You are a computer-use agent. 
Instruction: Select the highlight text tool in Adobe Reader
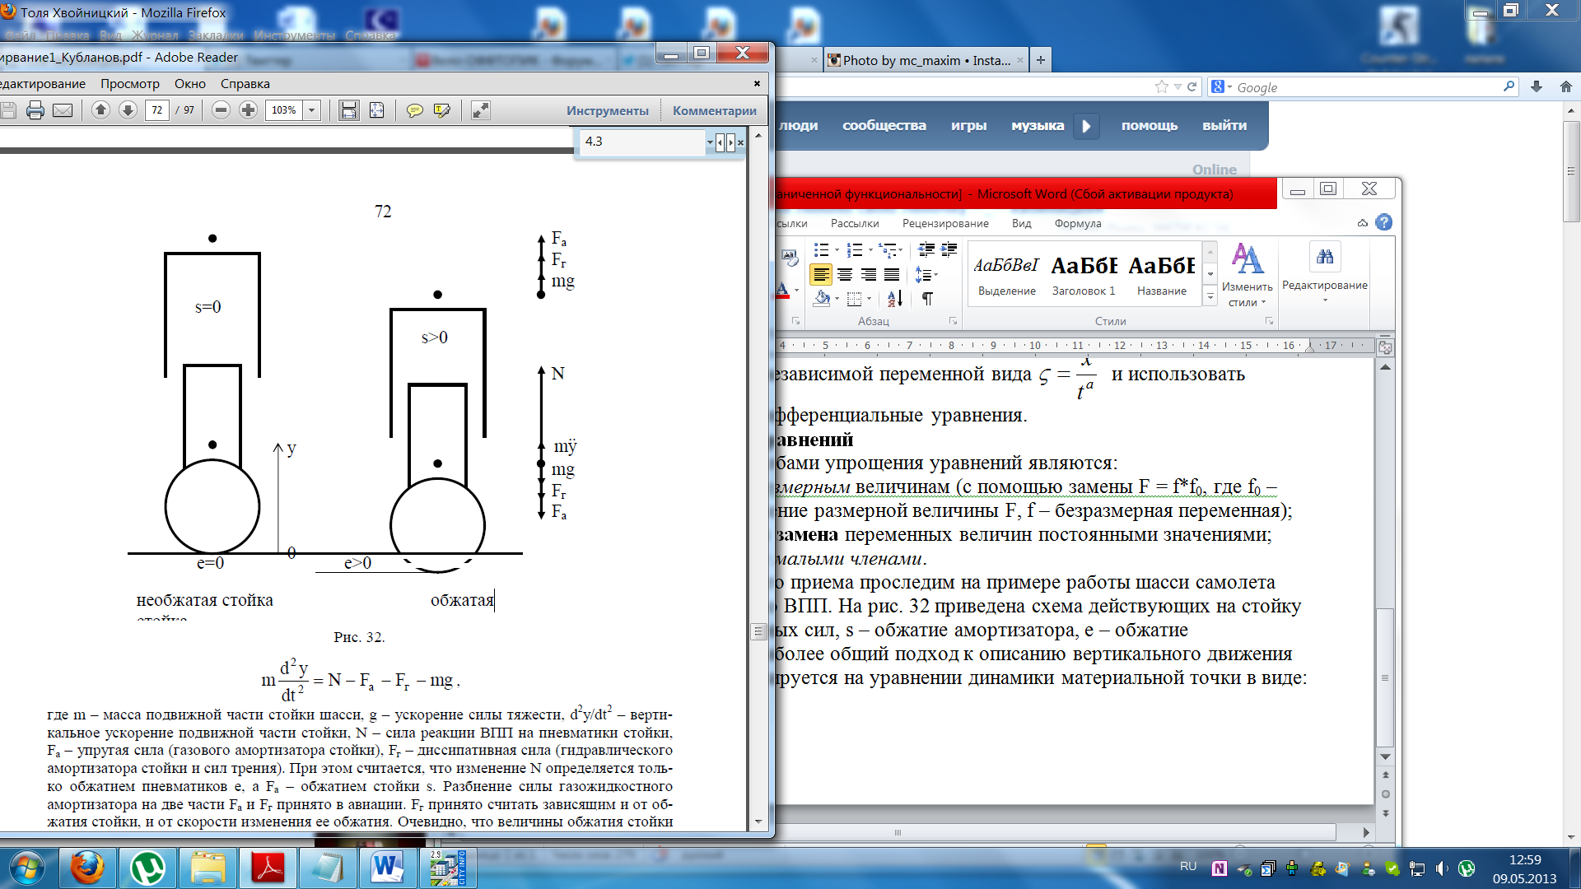[x=442, y=110]
